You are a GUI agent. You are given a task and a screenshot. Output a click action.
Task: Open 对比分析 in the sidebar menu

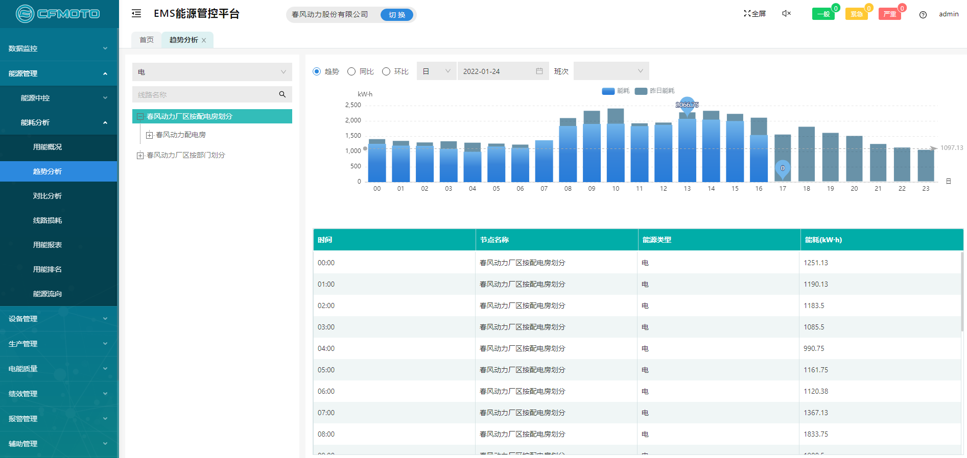[48, 196]
